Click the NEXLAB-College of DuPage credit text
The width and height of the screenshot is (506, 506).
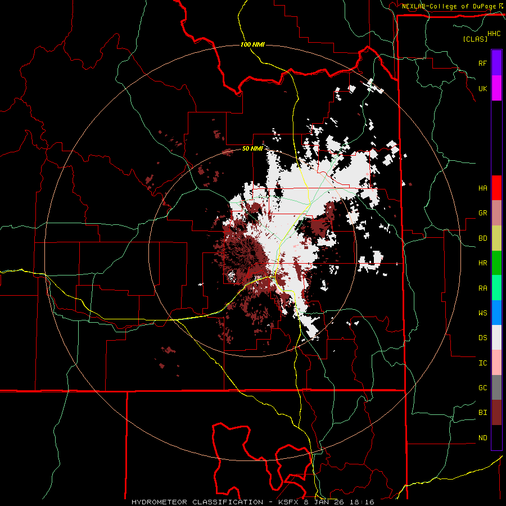[449, 6]
